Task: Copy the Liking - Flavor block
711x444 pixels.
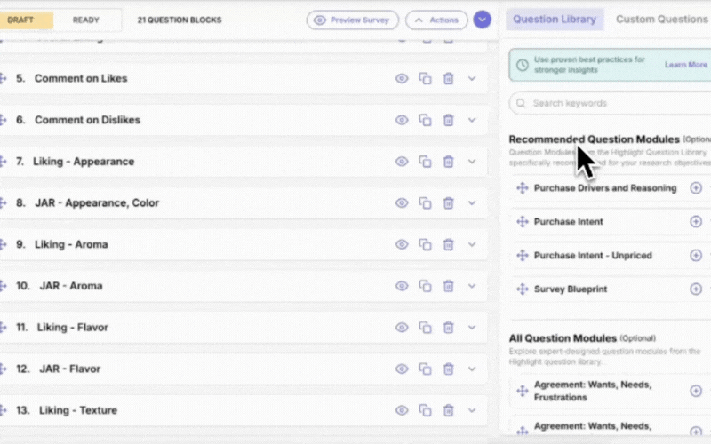Action: click(425, 328)
